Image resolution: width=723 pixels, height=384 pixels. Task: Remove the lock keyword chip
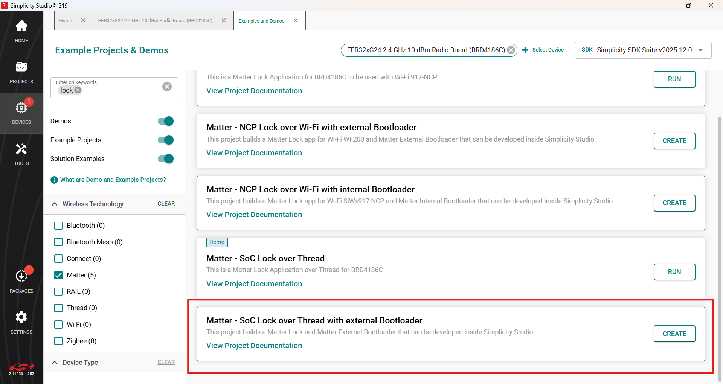coord(78,90)
